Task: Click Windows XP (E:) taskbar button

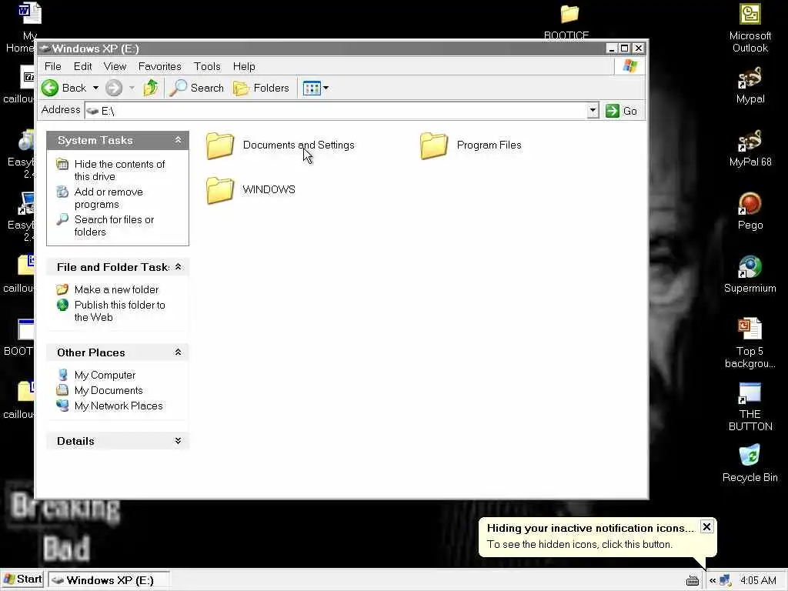Action: tap(109, 580)
